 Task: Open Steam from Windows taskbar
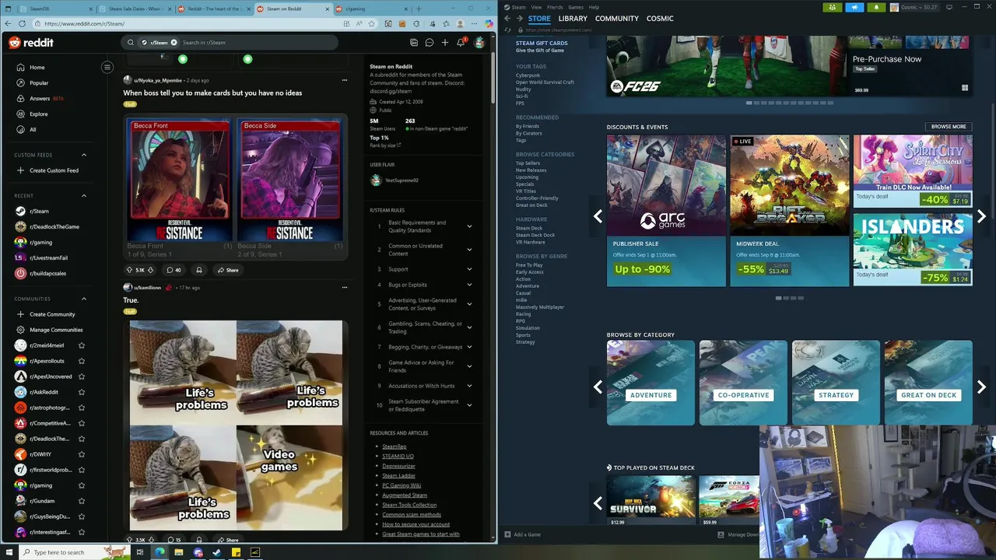(216, 552)
